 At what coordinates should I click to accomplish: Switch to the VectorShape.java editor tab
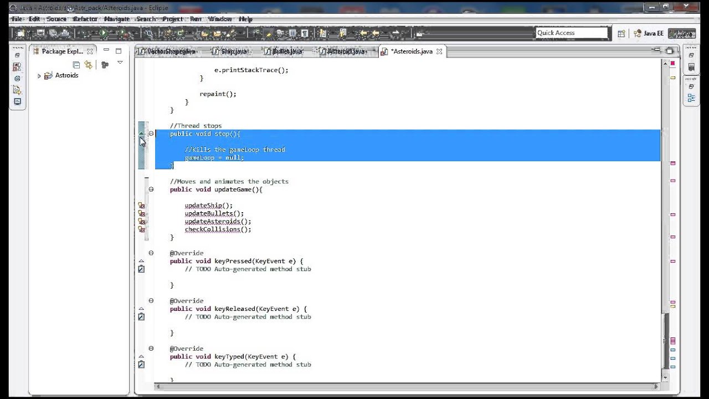tap(167, 51)
